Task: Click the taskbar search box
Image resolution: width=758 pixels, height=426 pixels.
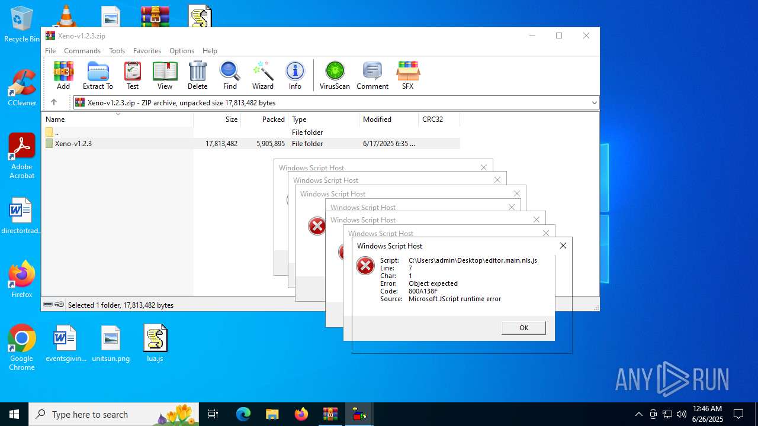Action: 114,414
